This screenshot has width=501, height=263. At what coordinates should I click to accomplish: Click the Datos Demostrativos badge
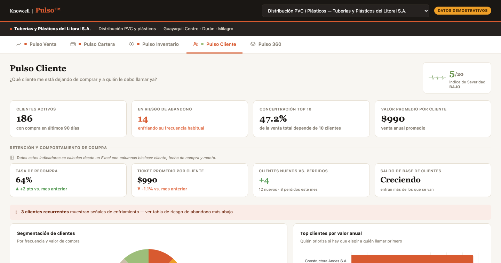tap(463, 11)
